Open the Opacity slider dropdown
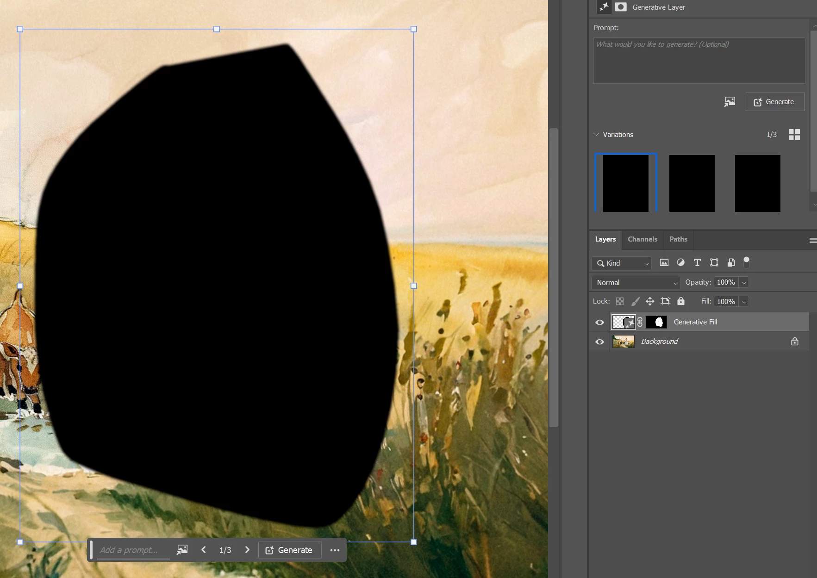817x578 pixels. point(744,282)
